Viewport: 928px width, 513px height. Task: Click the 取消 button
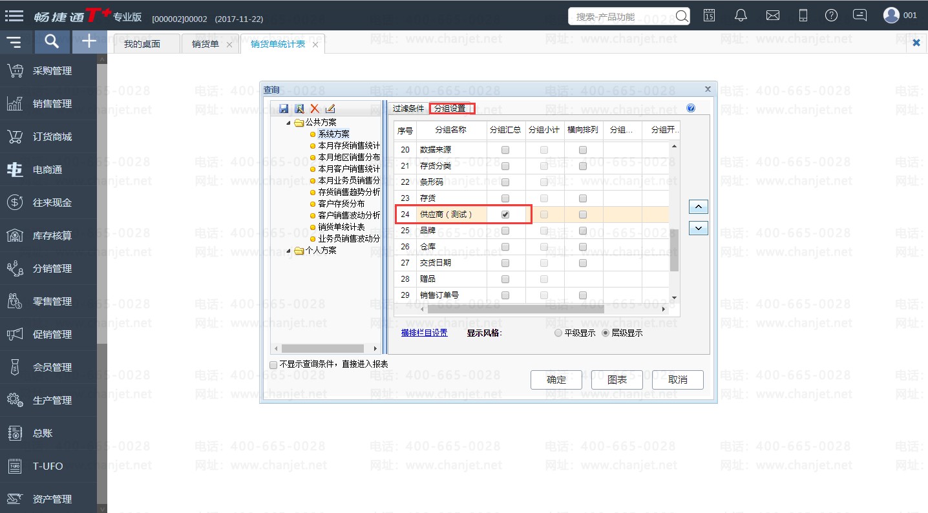click(678, 380)
